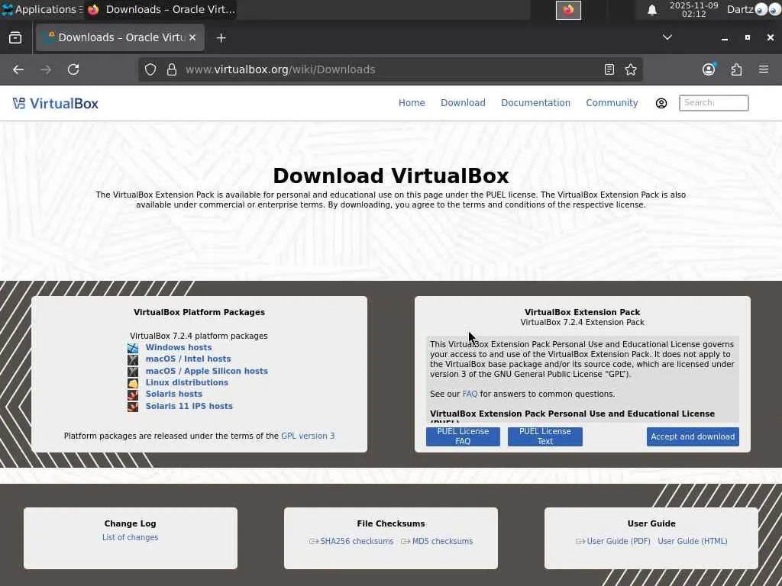Screen dimensions: 782x586
Task: Click the padlock site security icon
Action: point(172,69)
